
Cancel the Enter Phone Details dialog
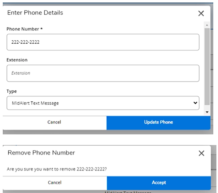(54, 122)
